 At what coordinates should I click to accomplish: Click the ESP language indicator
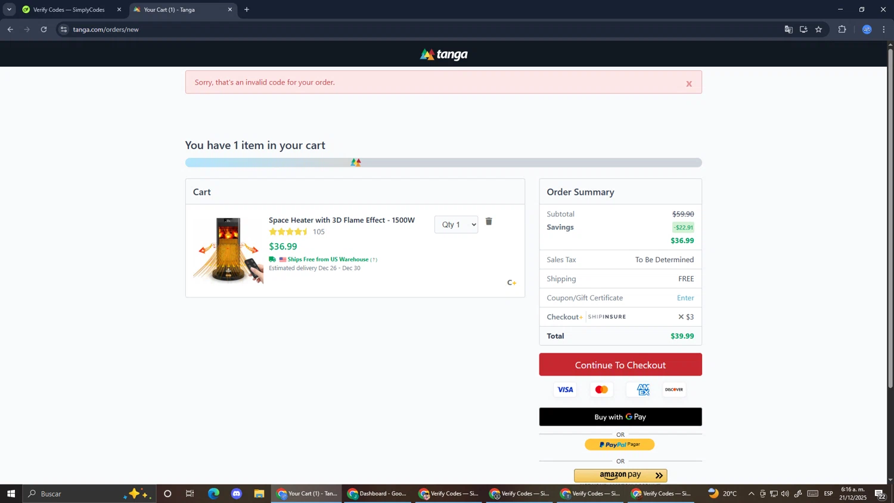(x=828, y=494)
